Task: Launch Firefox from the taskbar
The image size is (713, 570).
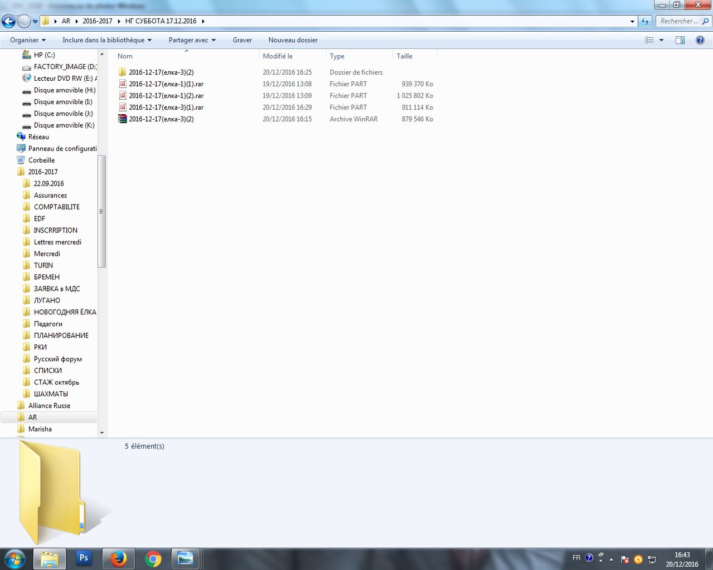Action: point(118,558)
